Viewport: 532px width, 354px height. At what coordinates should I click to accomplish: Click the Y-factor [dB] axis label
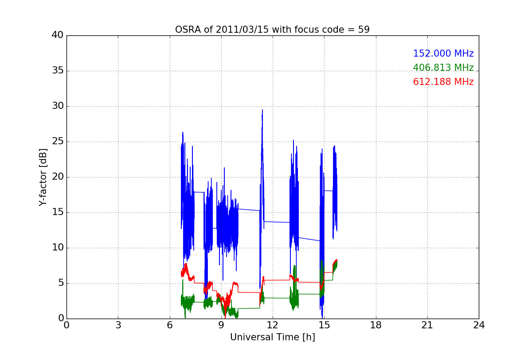pyautogui.click(x=43, y=177)
